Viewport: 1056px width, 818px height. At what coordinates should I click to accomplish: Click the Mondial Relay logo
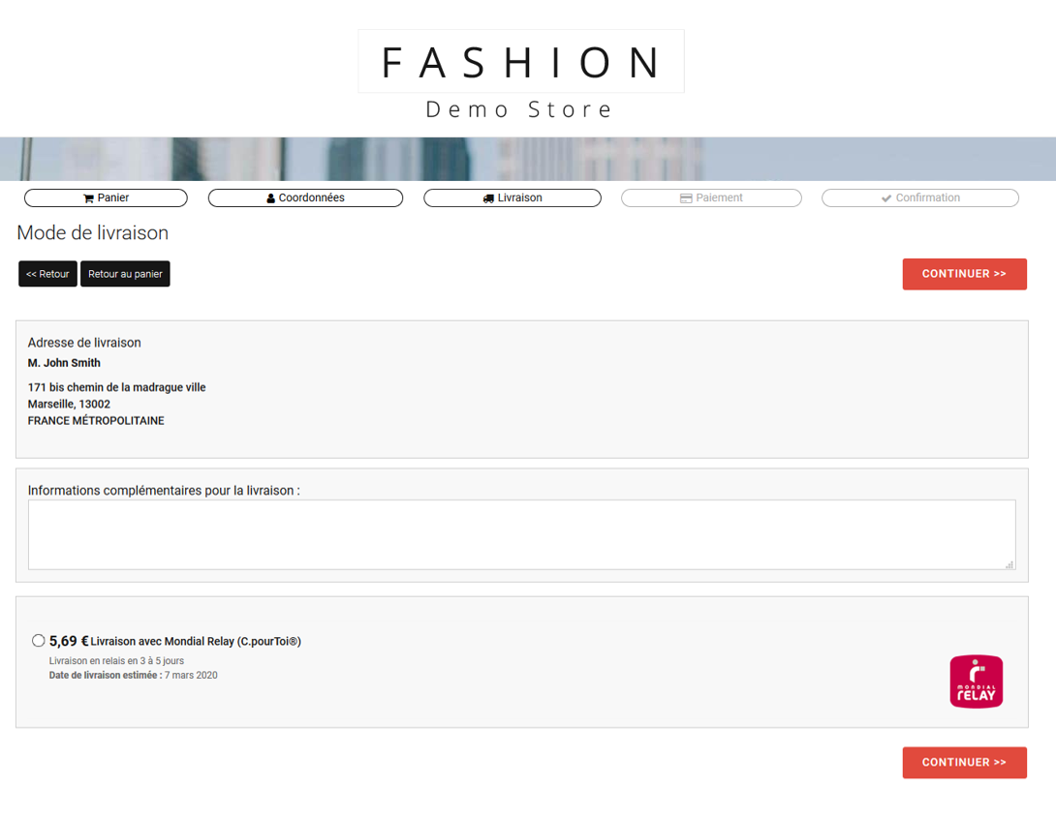[976, 682]
